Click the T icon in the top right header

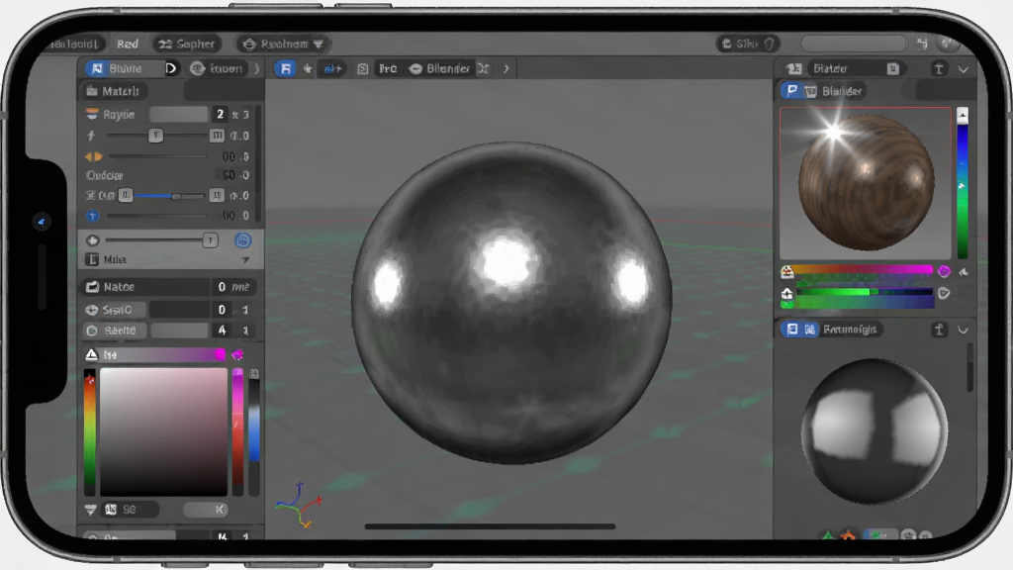pos(939,68)
